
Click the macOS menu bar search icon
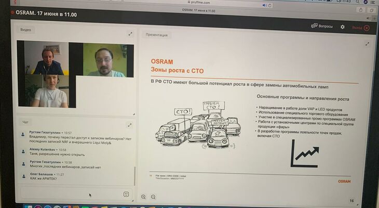pos(358,2)
